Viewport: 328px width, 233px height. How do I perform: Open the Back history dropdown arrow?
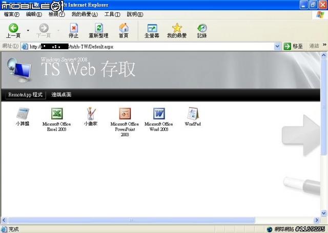[28, 31]
